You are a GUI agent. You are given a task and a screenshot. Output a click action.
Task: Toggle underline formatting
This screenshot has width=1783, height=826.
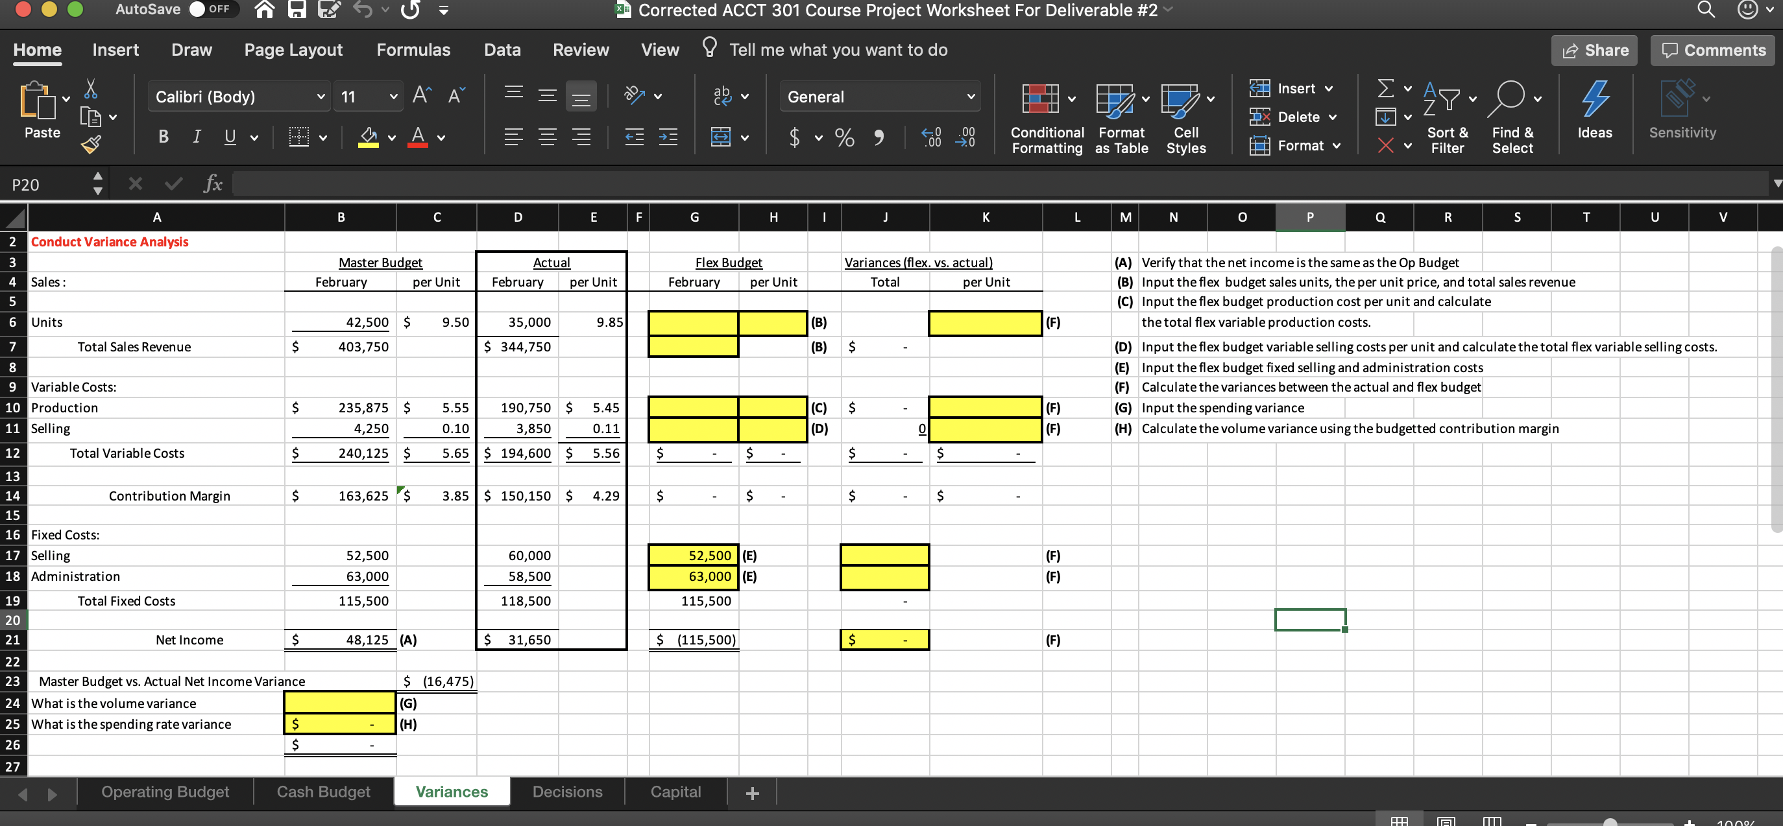pyautogui.click(x=229, y=136)
